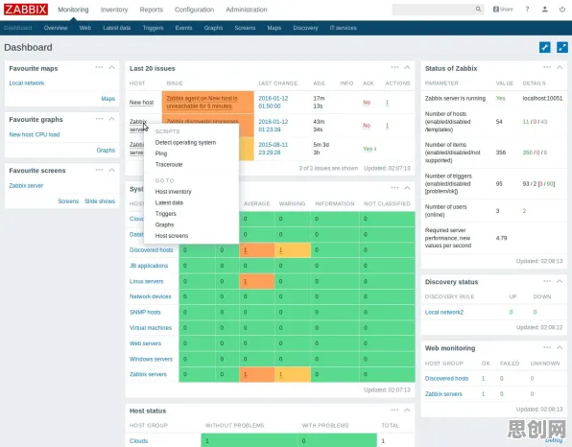Open the Share icon link
Viewport: 572px width, 447px height.
pyautogui.click(x=503, y=10)
